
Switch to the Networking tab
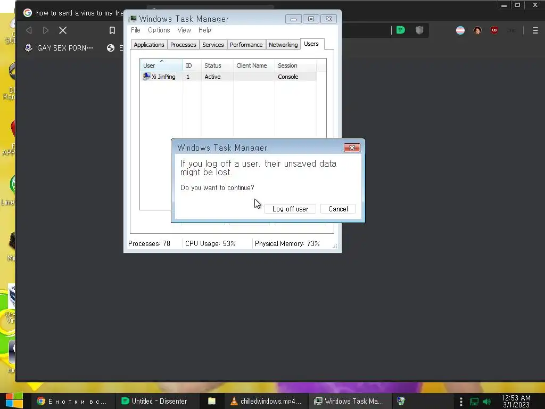click(x=283, y=45)
